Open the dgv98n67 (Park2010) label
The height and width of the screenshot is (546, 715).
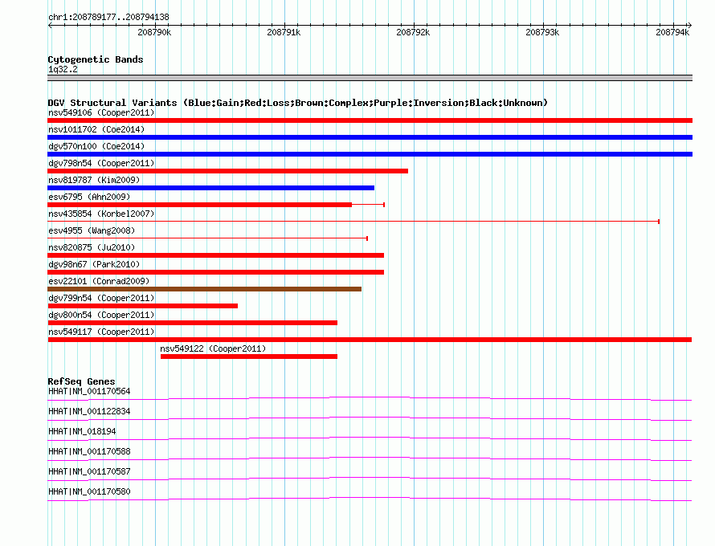click(94, 264)
